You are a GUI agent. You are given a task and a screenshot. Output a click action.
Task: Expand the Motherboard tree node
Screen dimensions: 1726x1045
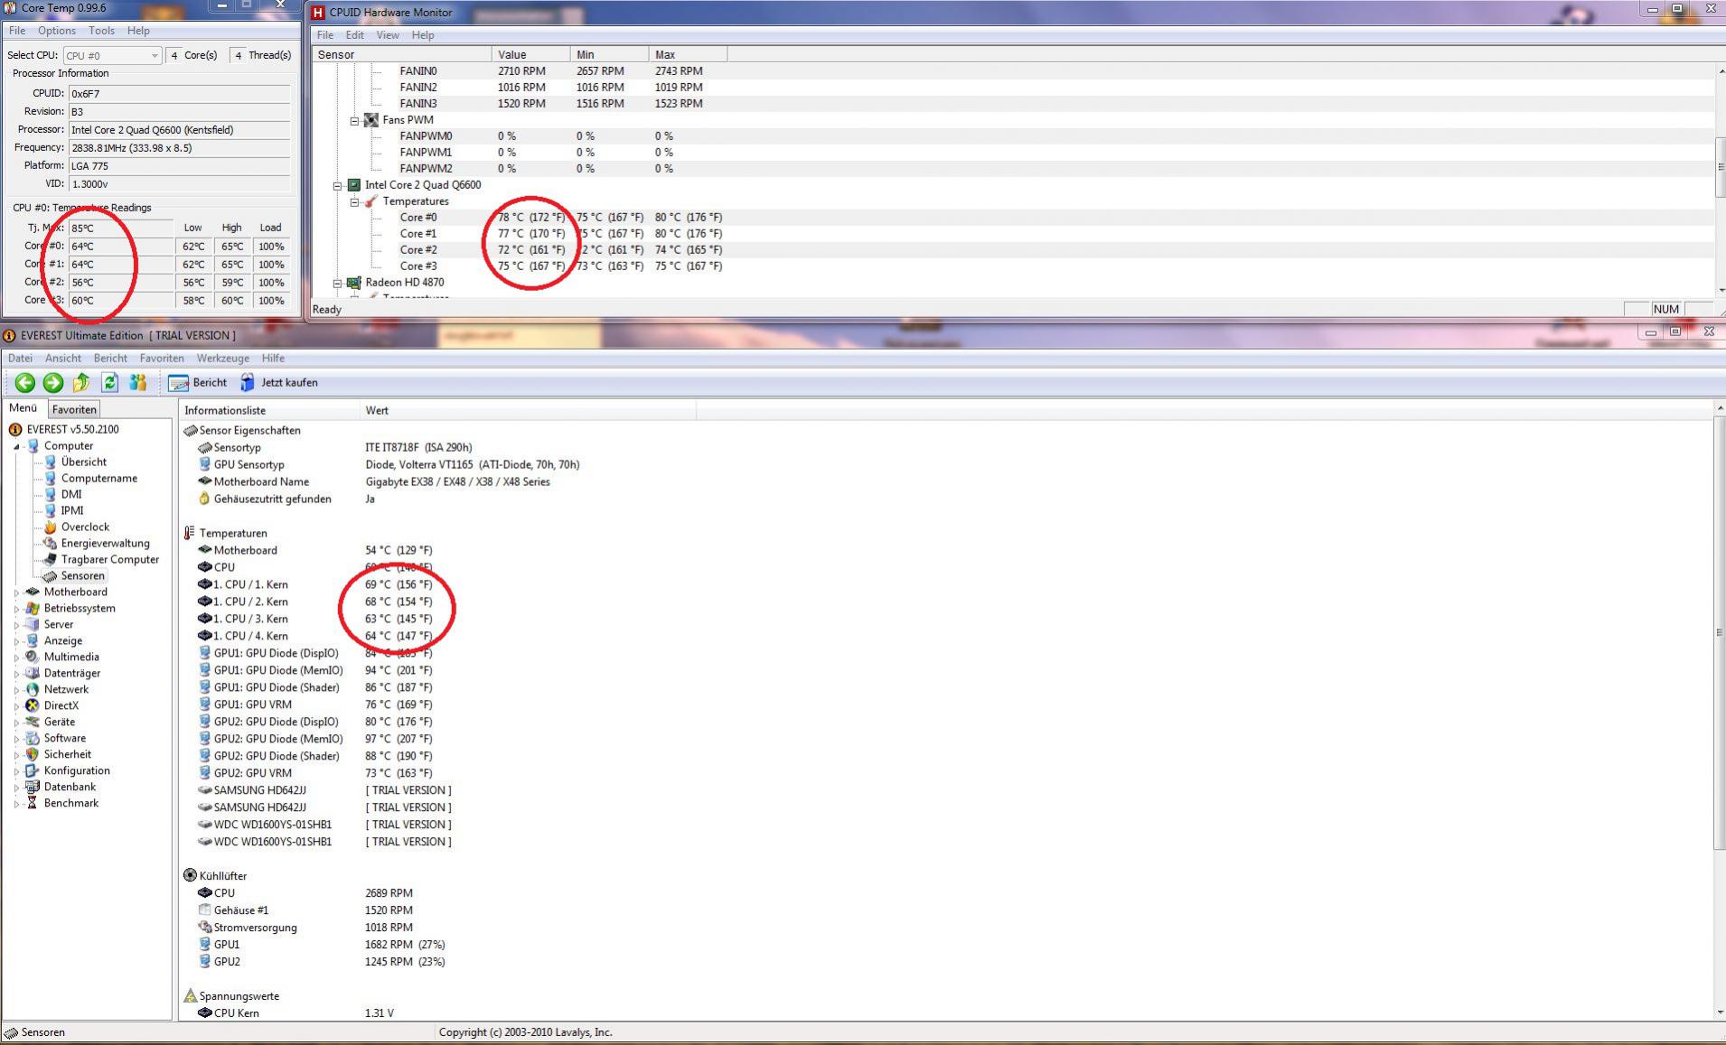click(x=16, y=593)
